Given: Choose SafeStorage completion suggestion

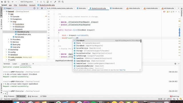Looking at the screenshot, I should coord(107,56).
